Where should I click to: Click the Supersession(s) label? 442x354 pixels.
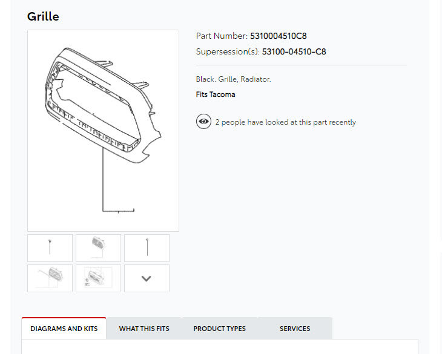pos(228,52)
